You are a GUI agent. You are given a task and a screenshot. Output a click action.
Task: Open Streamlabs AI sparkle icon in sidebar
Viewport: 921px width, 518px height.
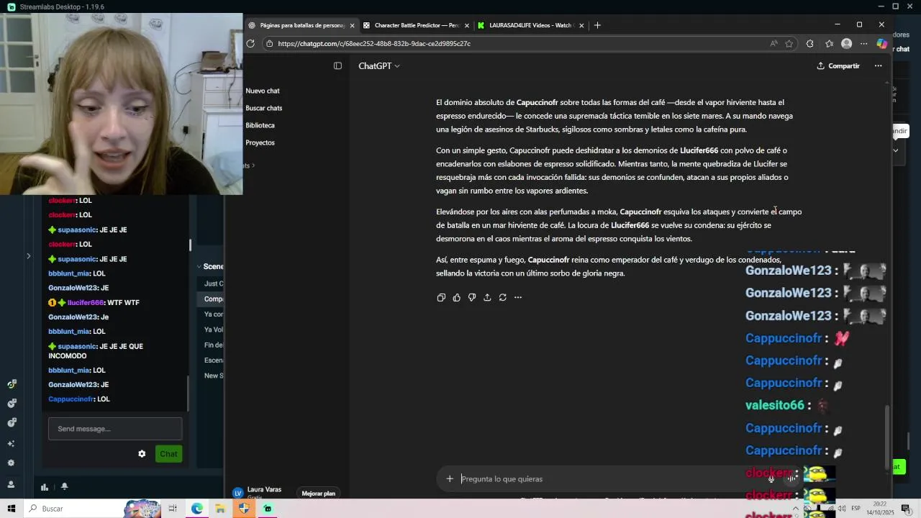(x=12, y=443)
